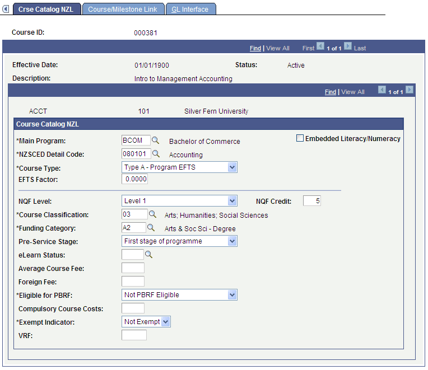The height and width of the screenshot is (370, 428).
Task: Switch to Course/Milestone Link tab
Action: [x=123, y=10]
